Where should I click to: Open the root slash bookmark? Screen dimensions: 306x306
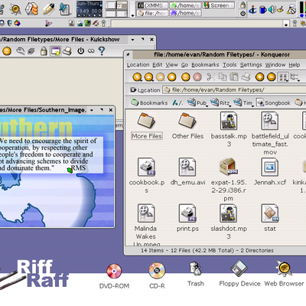pyautogui.click(x=177, y=103)
